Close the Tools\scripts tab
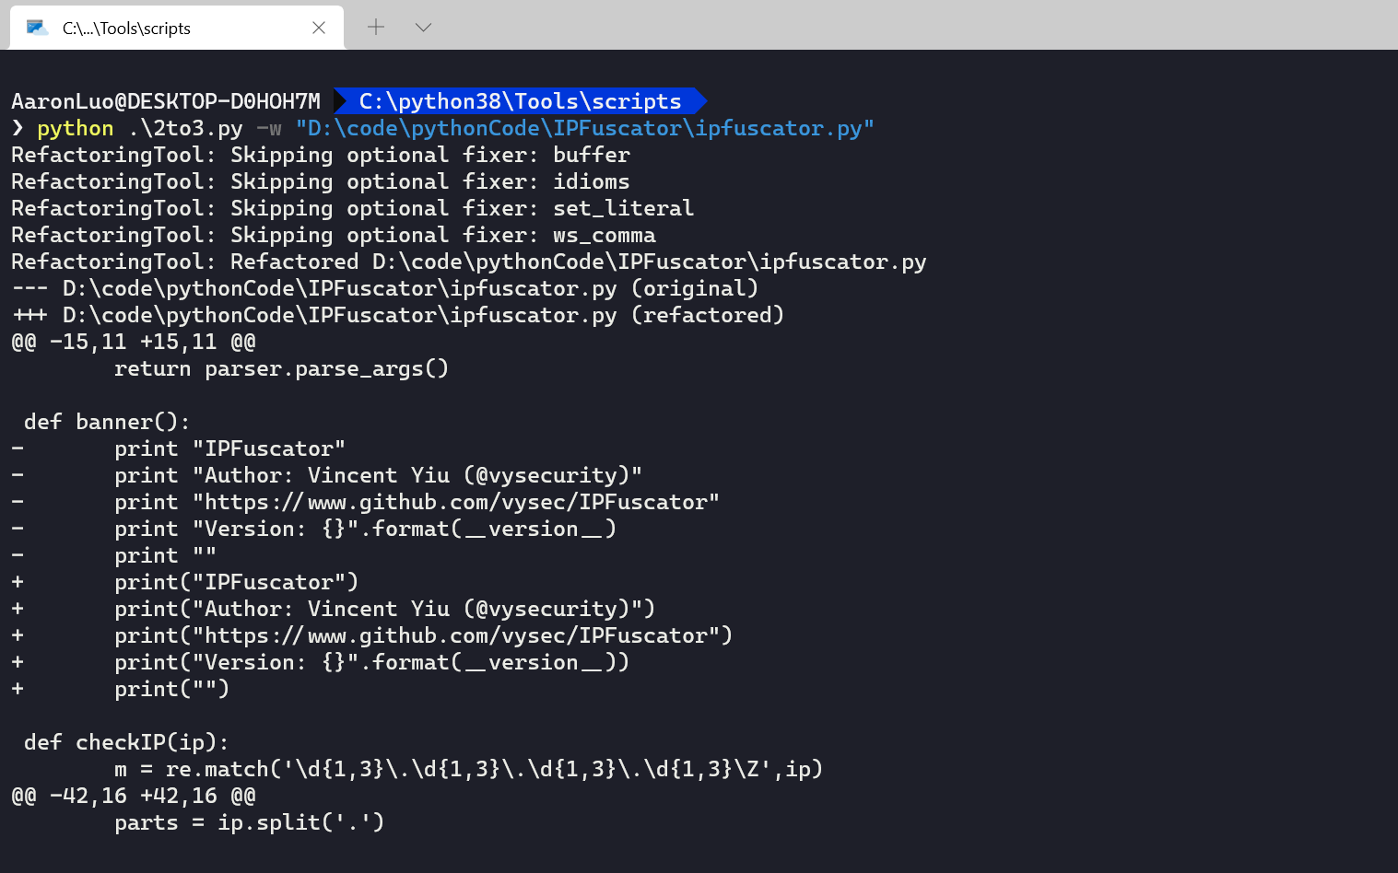Viewport: 1398px width, 873px height. click(x=319, y=28)
